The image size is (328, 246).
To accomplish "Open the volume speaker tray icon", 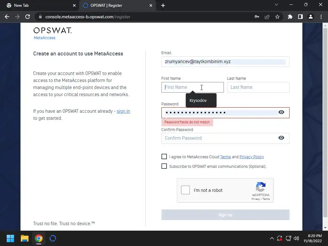I will pos(296,238).
